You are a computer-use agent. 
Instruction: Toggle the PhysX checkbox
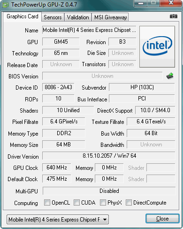(103, 203)
